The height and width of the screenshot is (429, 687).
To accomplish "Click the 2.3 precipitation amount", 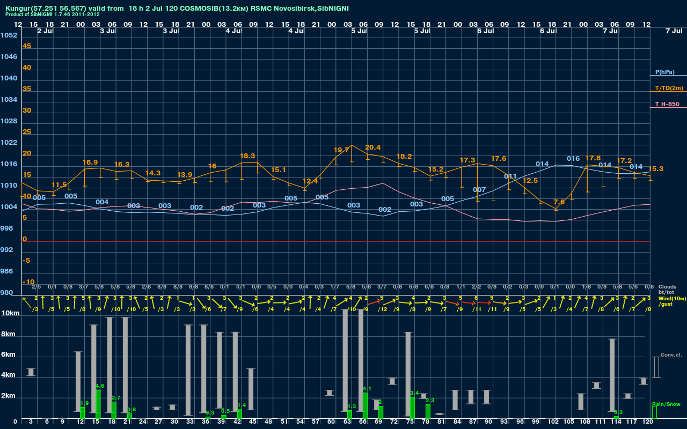I will click(430, 401).
